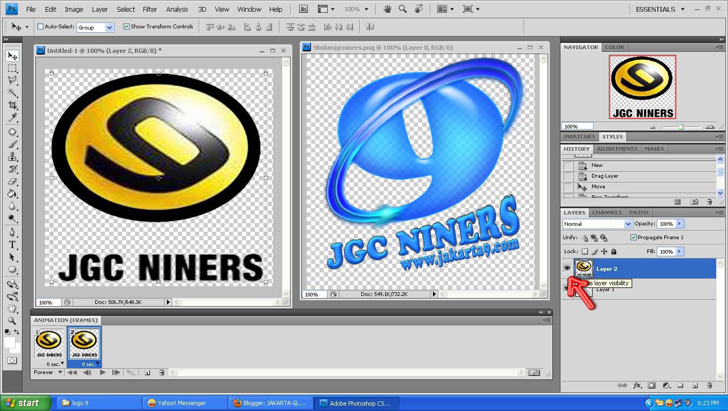The image size is (728, 411).
Task: Open the Filter menu
Action: point(150,9)
